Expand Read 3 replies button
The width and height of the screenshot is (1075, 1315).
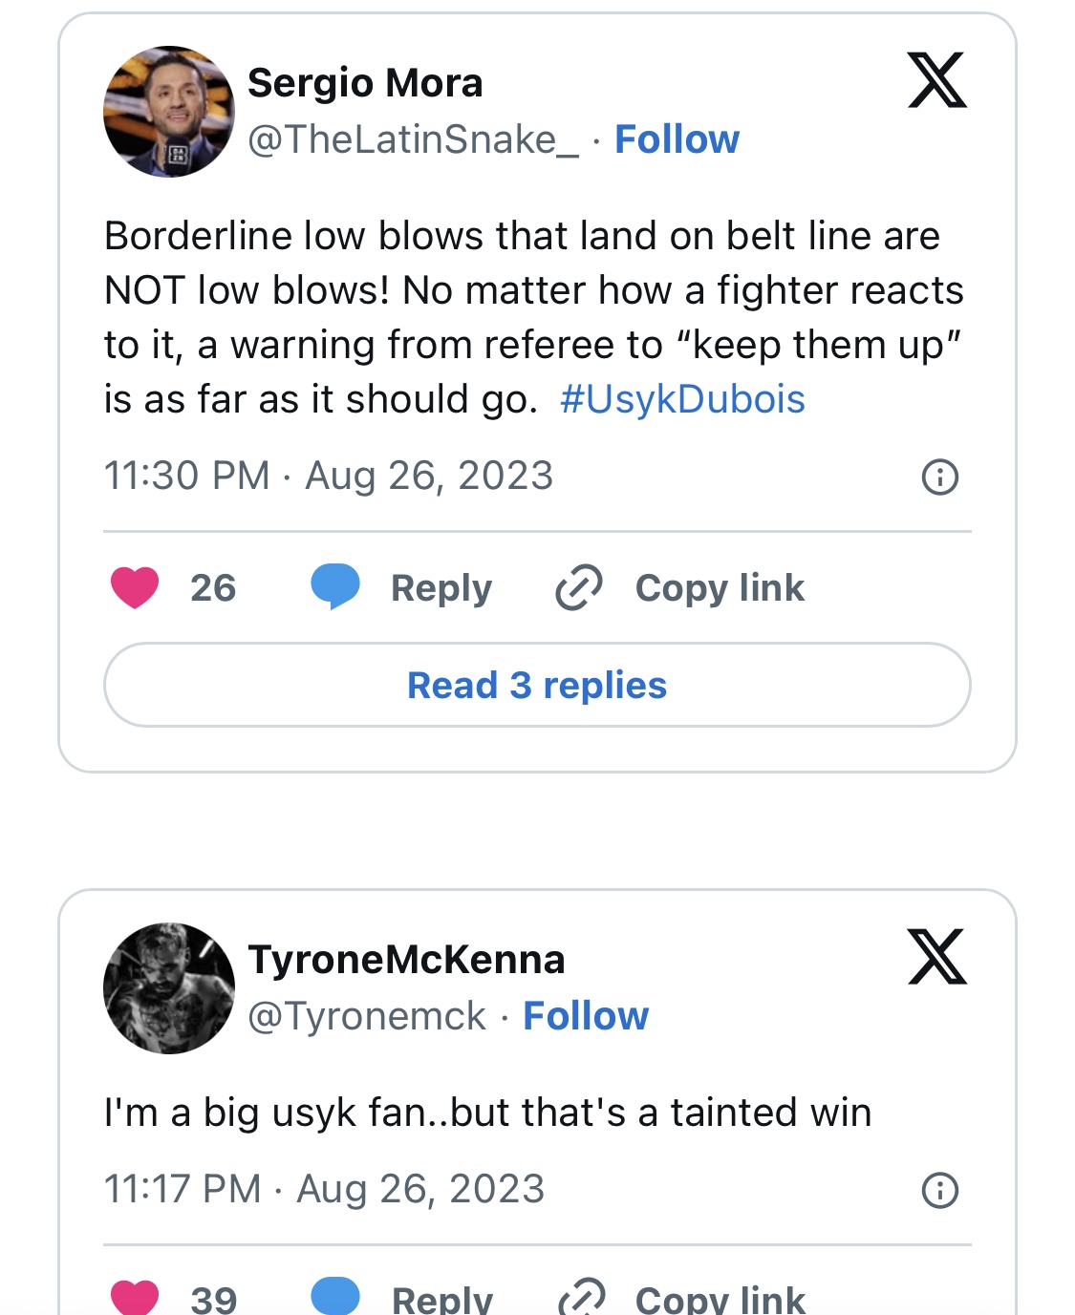pyautogui.click(x=537, y=685)
